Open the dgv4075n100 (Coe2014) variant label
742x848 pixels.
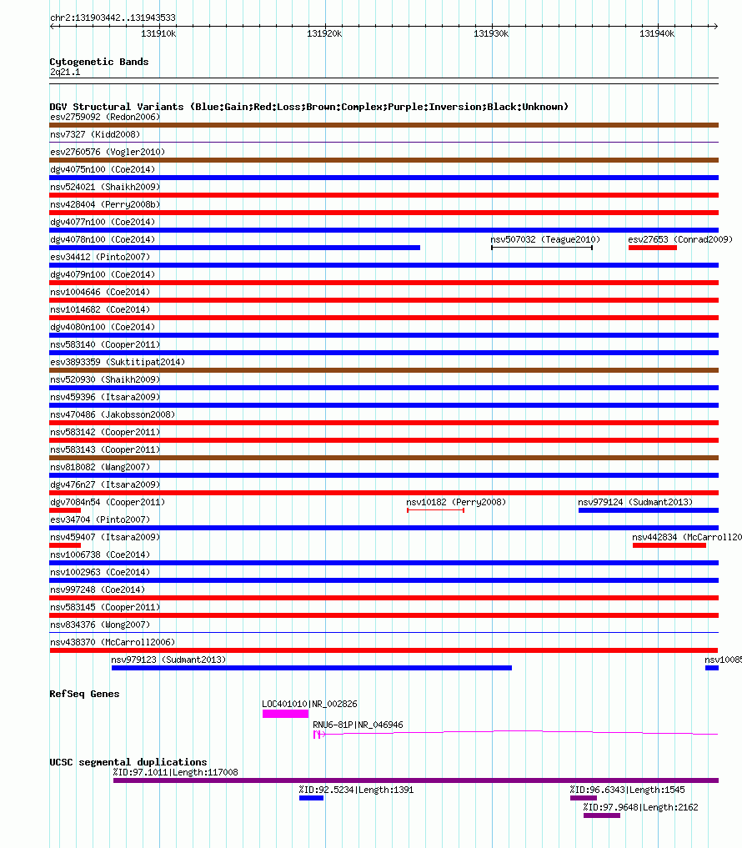click(103, 169)
